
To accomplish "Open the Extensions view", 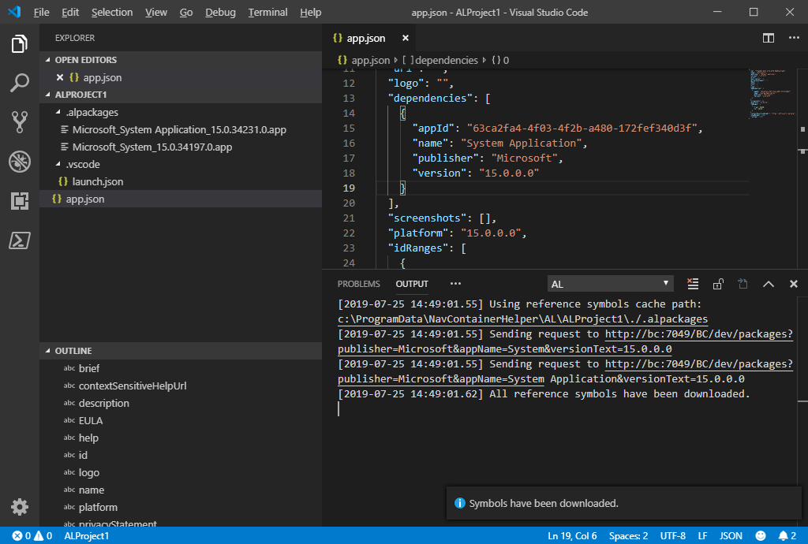I will click(20, 201).
